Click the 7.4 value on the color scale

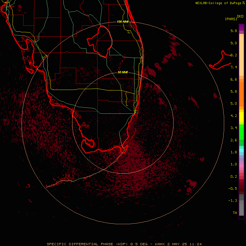(234, 67)
